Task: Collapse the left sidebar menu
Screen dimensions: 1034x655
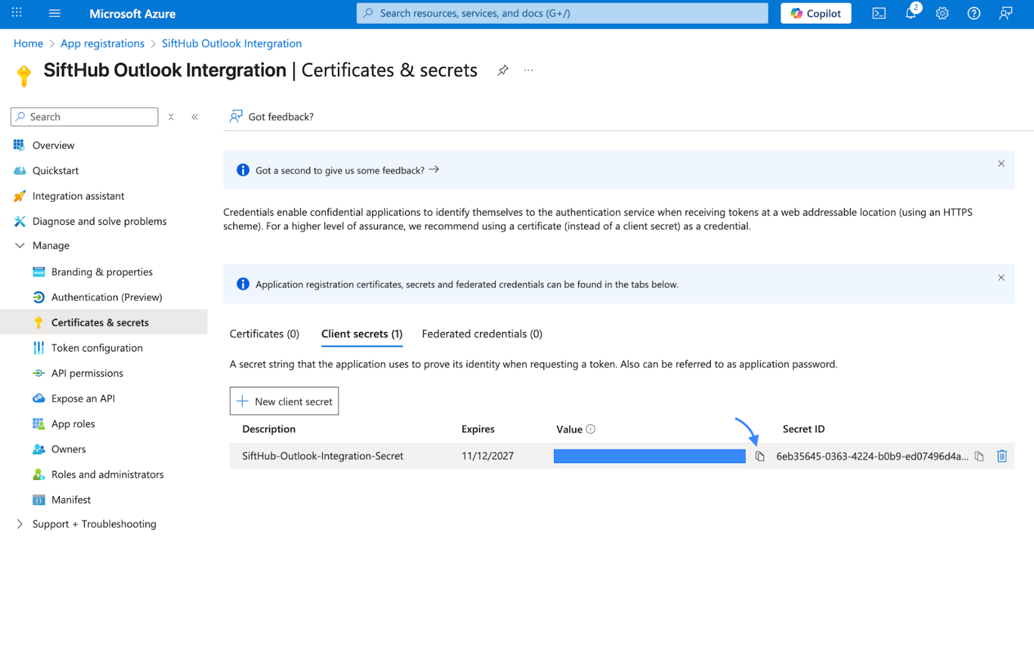Action: [x=195, y=117]
